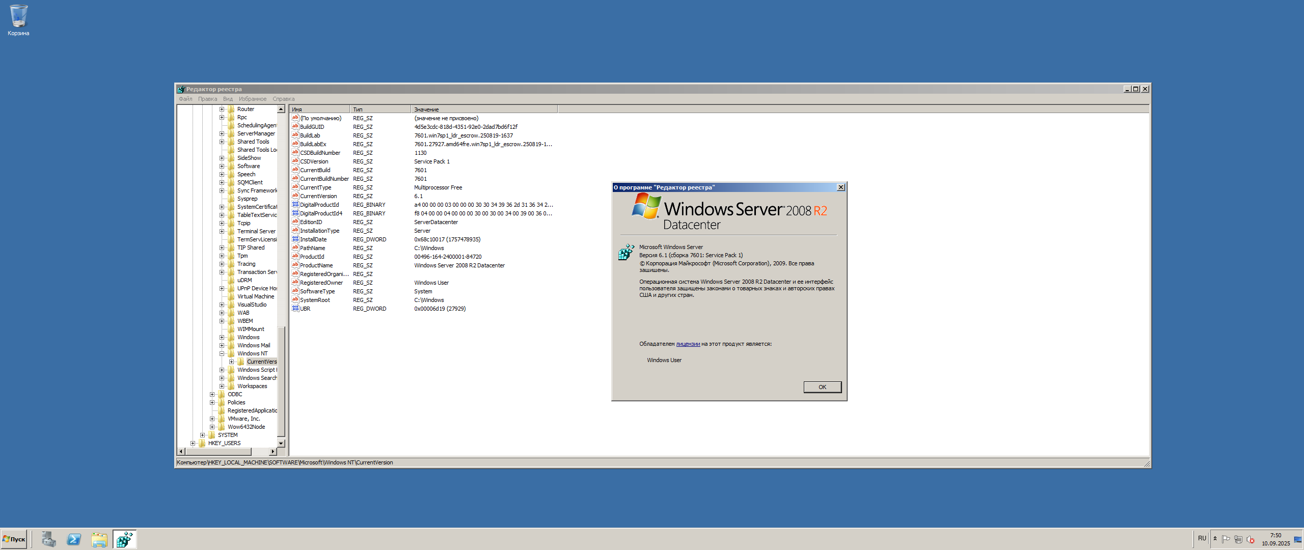Image resolution: width=1304 pixels, height=550 pixels.
Task: Click OK in About dialog
Action: 822,387
